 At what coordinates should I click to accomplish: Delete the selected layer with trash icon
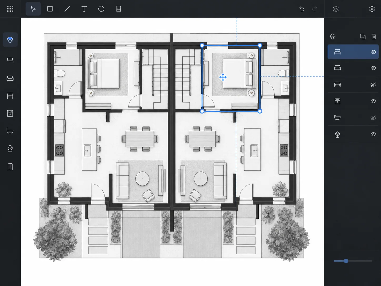coord(374,37)
